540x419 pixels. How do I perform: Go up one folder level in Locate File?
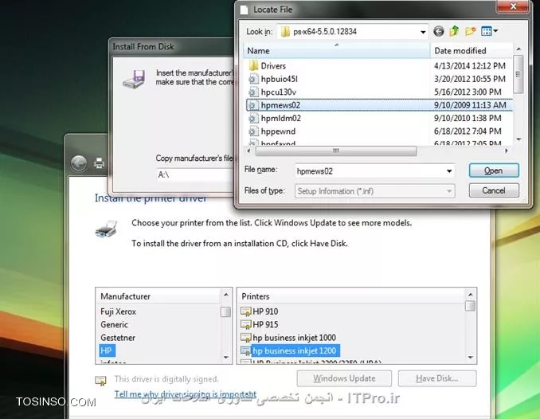tap(454, 31)
